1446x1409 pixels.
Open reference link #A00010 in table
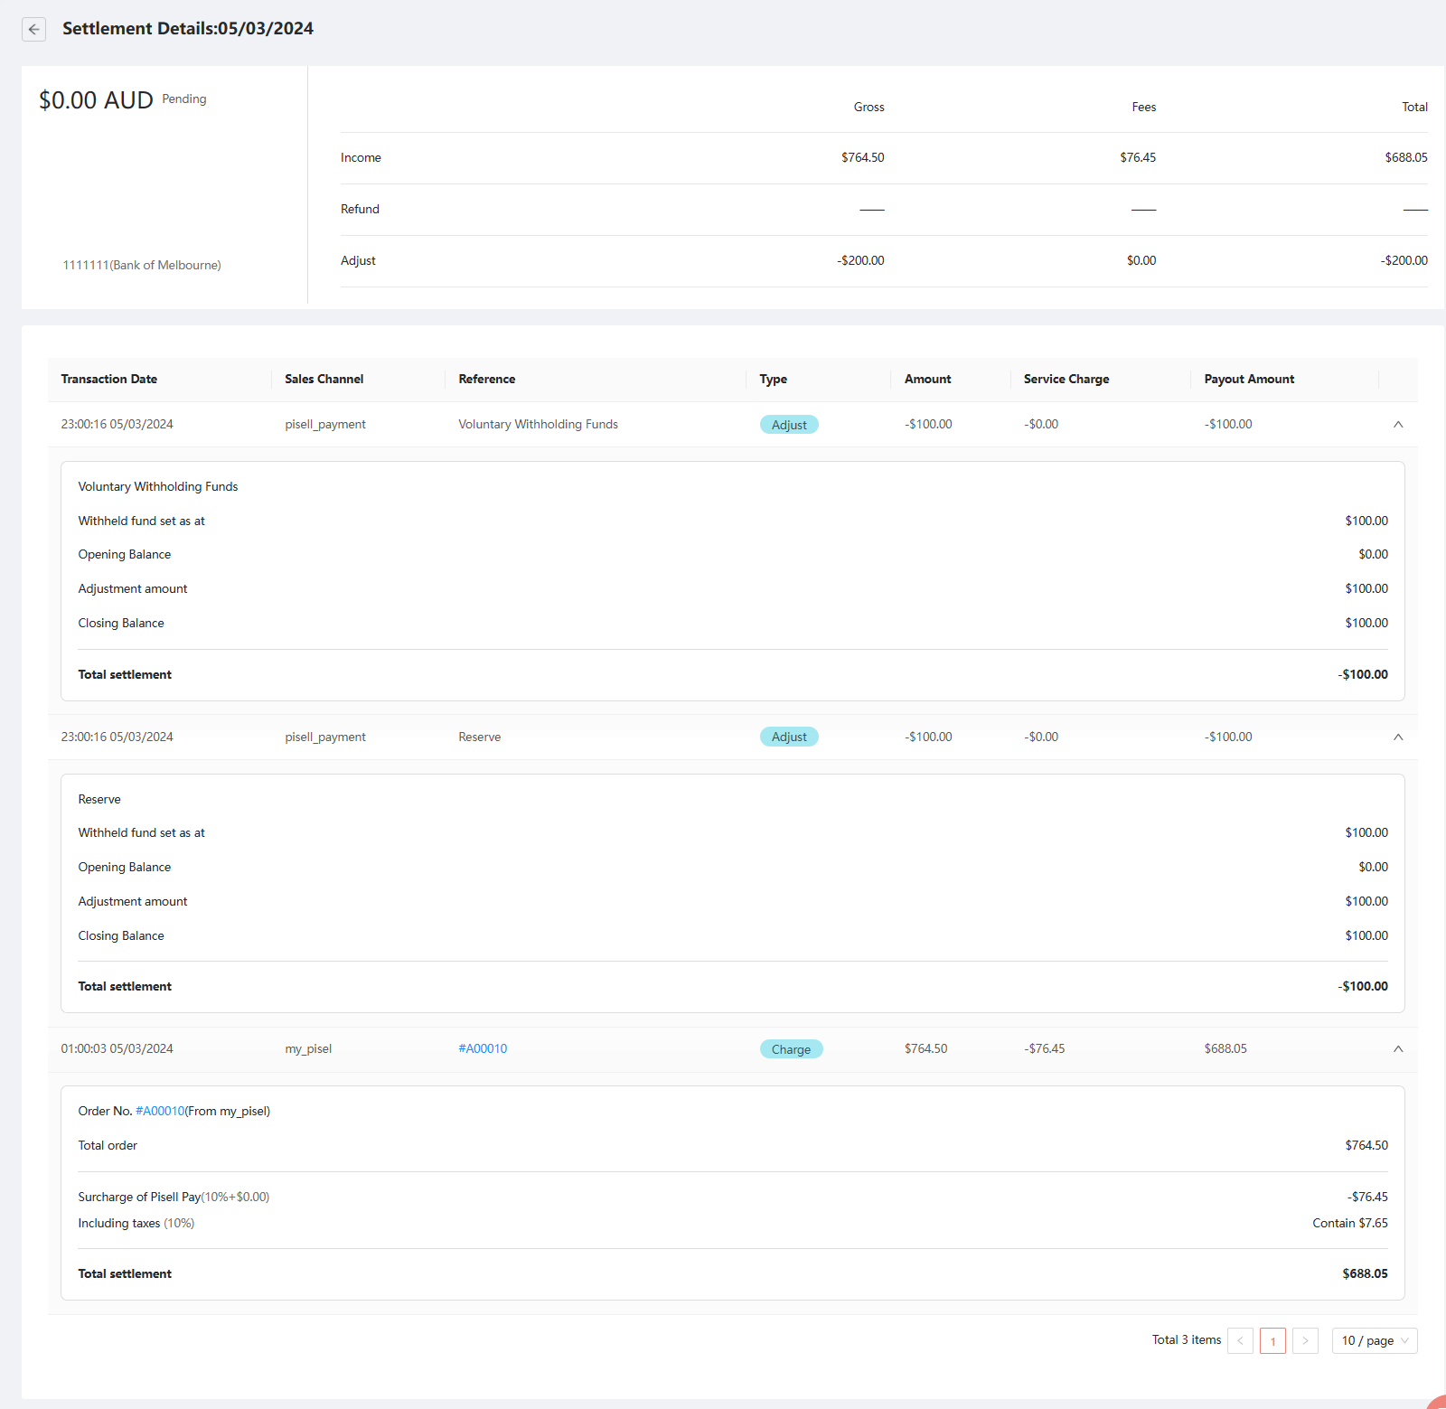tap(483, 1049)
